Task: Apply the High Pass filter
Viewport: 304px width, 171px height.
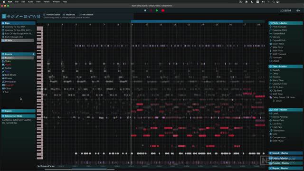Action: coord(277,127)
